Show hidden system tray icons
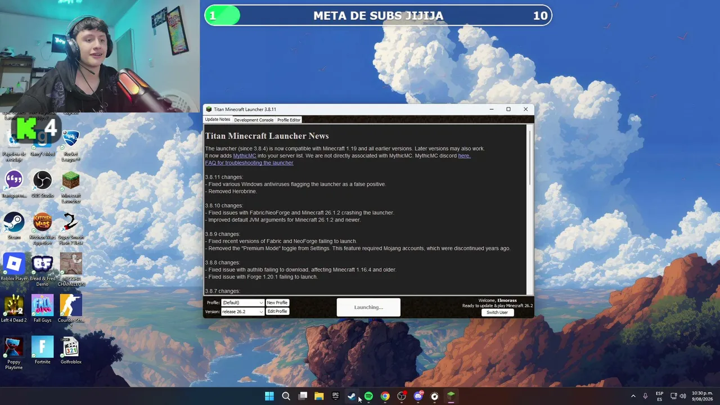This screenshot has width=720, height=405. 633,396
